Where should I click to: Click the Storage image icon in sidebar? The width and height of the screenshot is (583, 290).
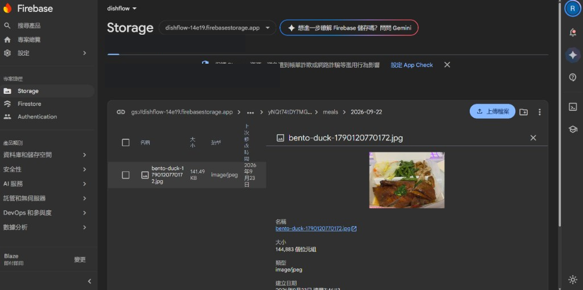tap(7, 91)
